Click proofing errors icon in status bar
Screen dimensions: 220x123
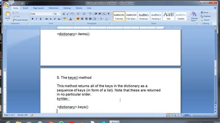pos(32,115)
